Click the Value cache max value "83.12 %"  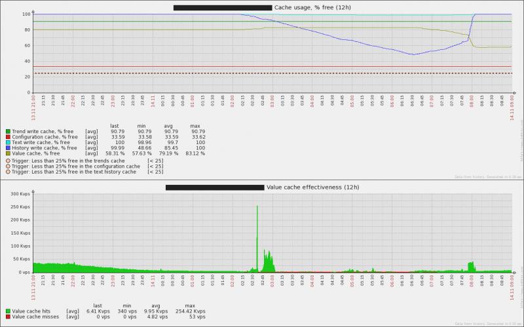coord(195,153)
